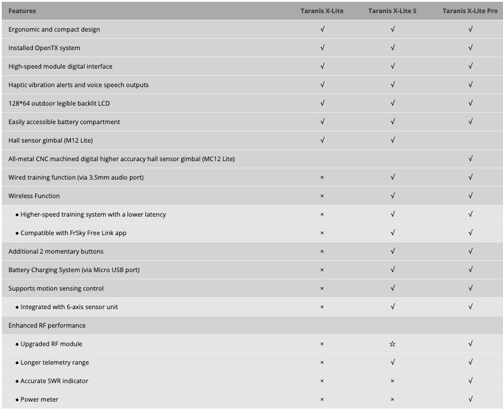Click the Features column header
Viewport: 503px width, 410px height.
[22, 11]
